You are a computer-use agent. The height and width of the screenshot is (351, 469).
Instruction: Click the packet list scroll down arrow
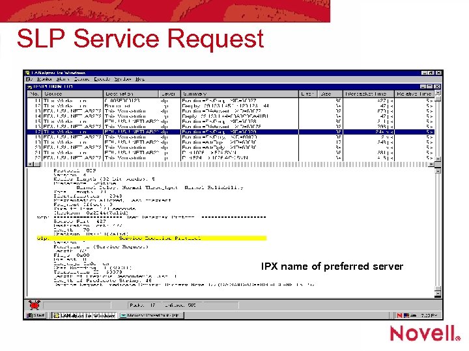(x=438, y=159)
